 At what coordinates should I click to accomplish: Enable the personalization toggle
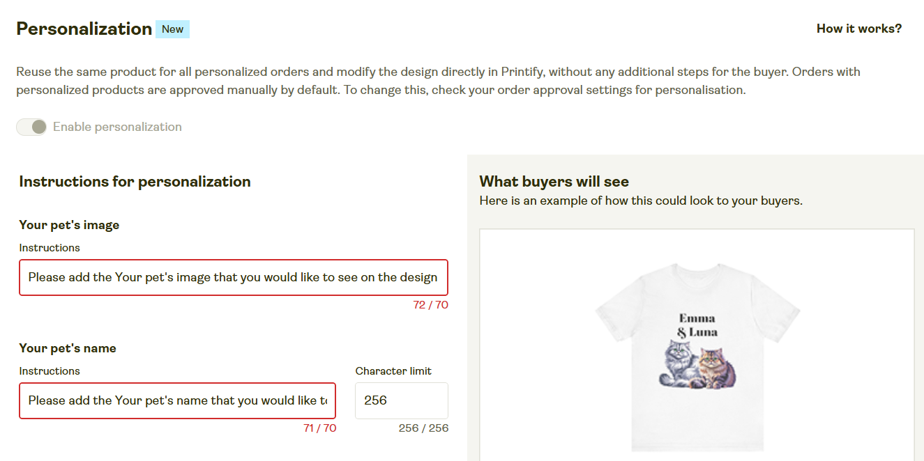click(x=31, y=127)
